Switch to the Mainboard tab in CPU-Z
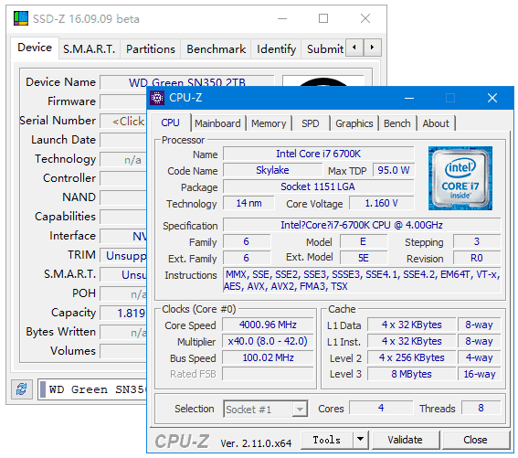 tap(217, 123)
